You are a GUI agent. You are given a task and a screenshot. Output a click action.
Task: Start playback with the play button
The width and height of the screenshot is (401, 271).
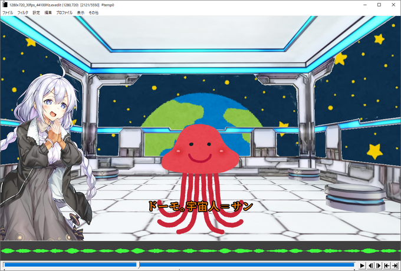point(362,265)
